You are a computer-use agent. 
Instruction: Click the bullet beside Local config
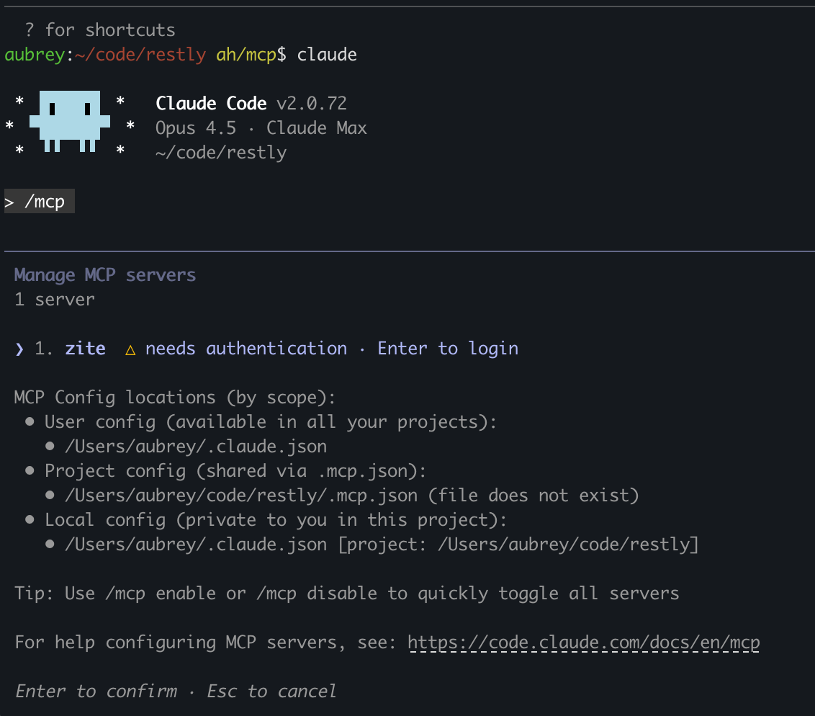[x=30, y=519]
